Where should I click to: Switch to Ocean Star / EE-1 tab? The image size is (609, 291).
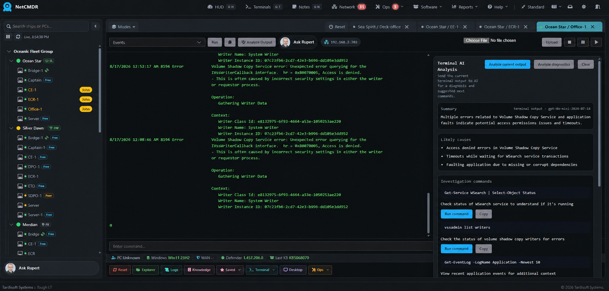click(442, 27)
